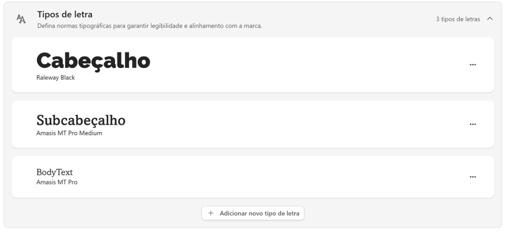Click the Amasis MT Pro label under BodyText
This screenshot has width=506, height=232.
coord(57,182)
